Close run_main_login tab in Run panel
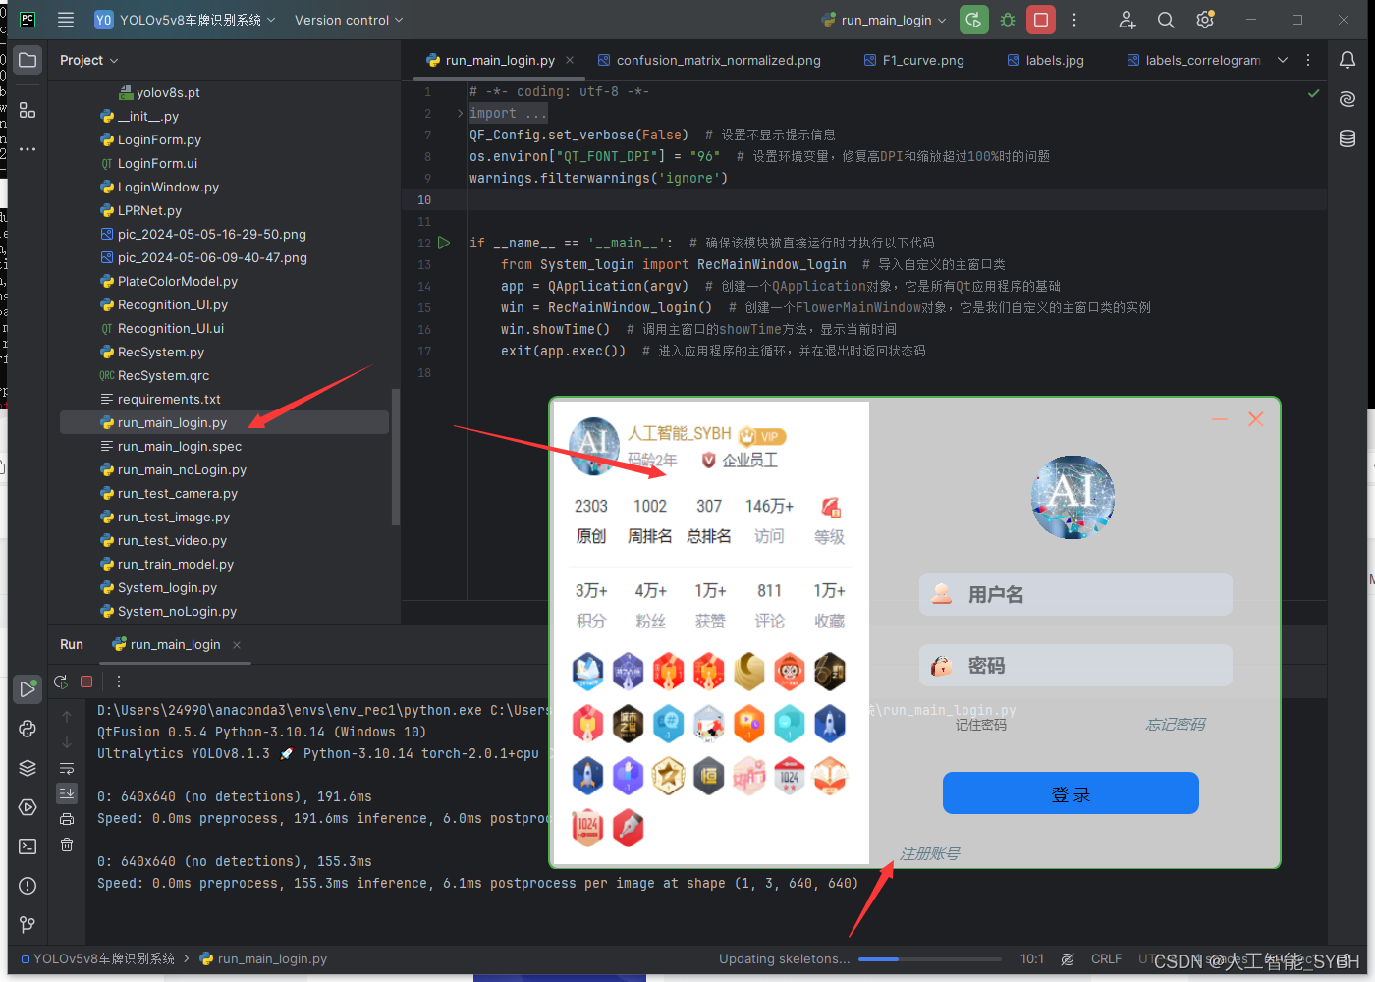 click(237, 645)
